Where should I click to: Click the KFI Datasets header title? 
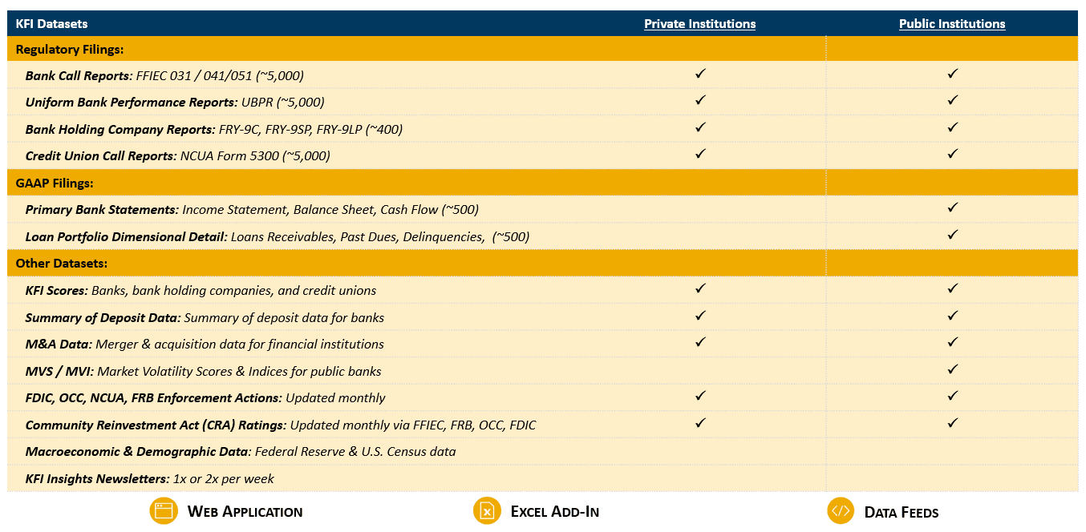click(51, 24)
